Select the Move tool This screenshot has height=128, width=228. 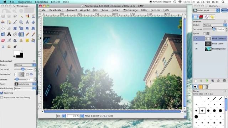33,22
